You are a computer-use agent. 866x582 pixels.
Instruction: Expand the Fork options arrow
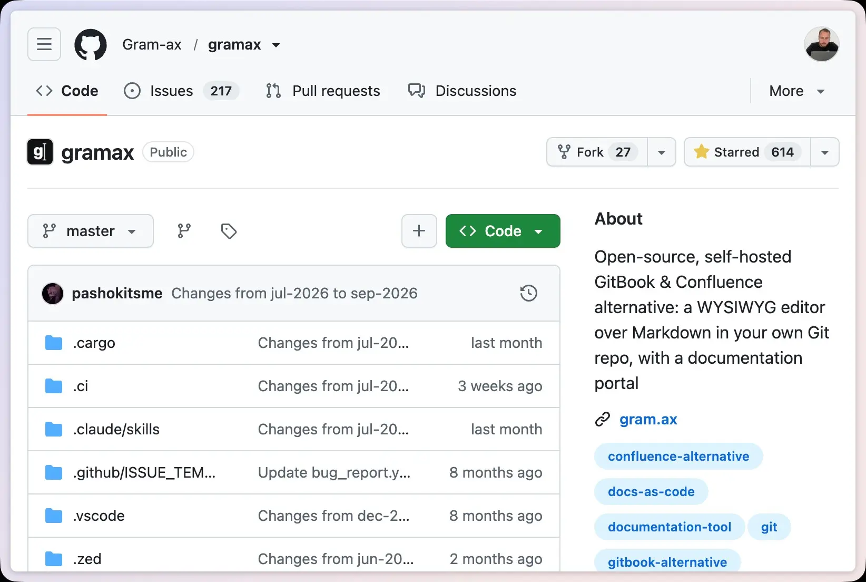662,152
